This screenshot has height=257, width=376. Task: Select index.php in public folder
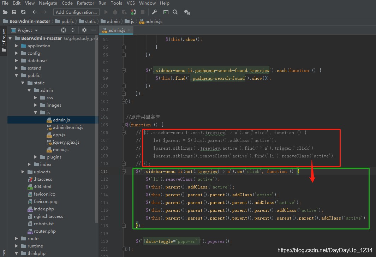coord(44,209)
